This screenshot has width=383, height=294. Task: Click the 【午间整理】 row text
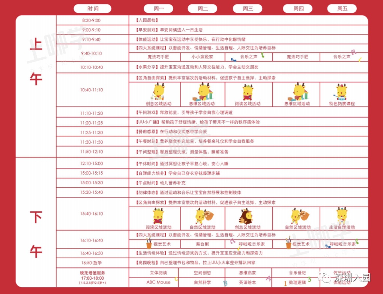coord(182,152)
